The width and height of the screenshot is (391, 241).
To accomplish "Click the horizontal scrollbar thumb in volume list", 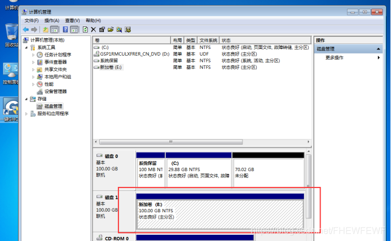I will click(x=171, y=142).
